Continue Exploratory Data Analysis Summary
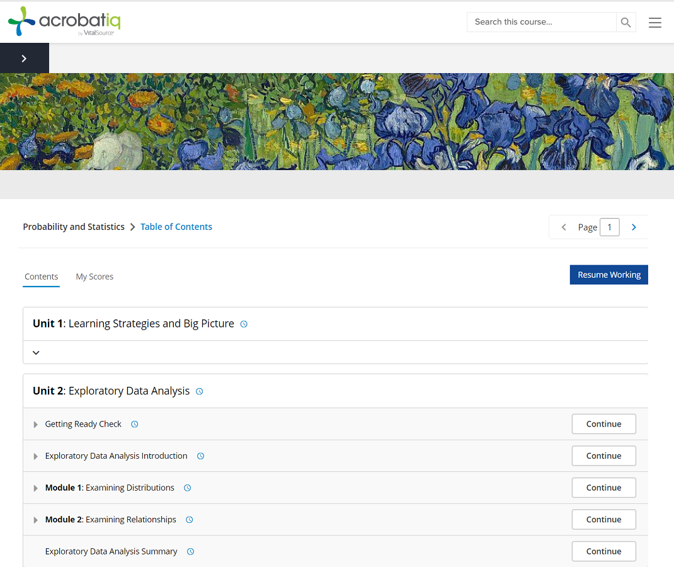Screen dimensions: 674x567 (603, 551)
